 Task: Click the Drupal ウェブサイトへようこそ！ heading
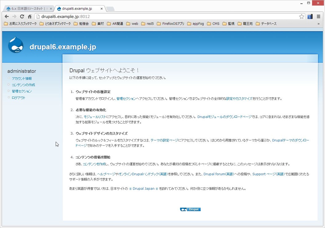(104, 70)
